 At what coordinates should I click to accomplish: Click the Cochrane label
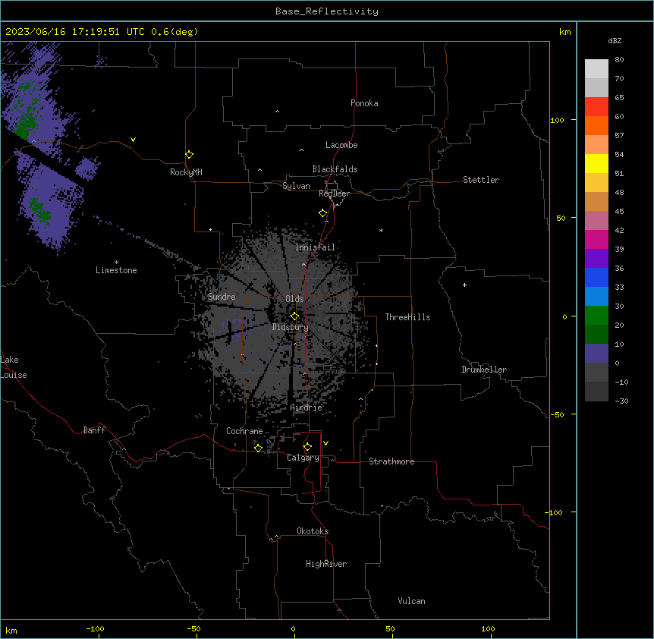click(244, 431)
